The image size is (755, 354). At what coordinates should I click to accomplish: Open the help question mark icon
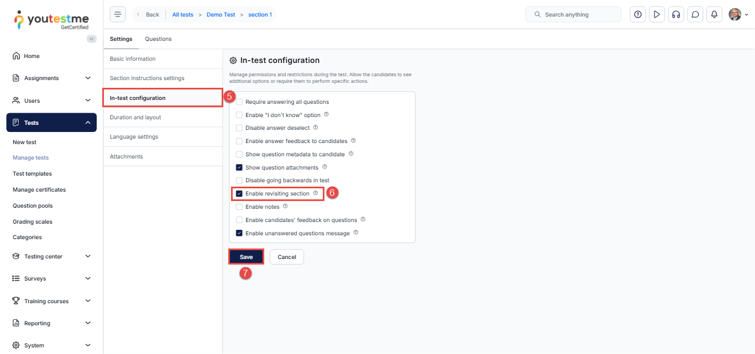[638, 14]
